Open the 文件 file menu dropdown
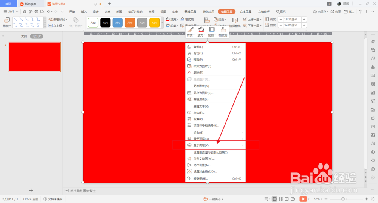 coord(11,12)
